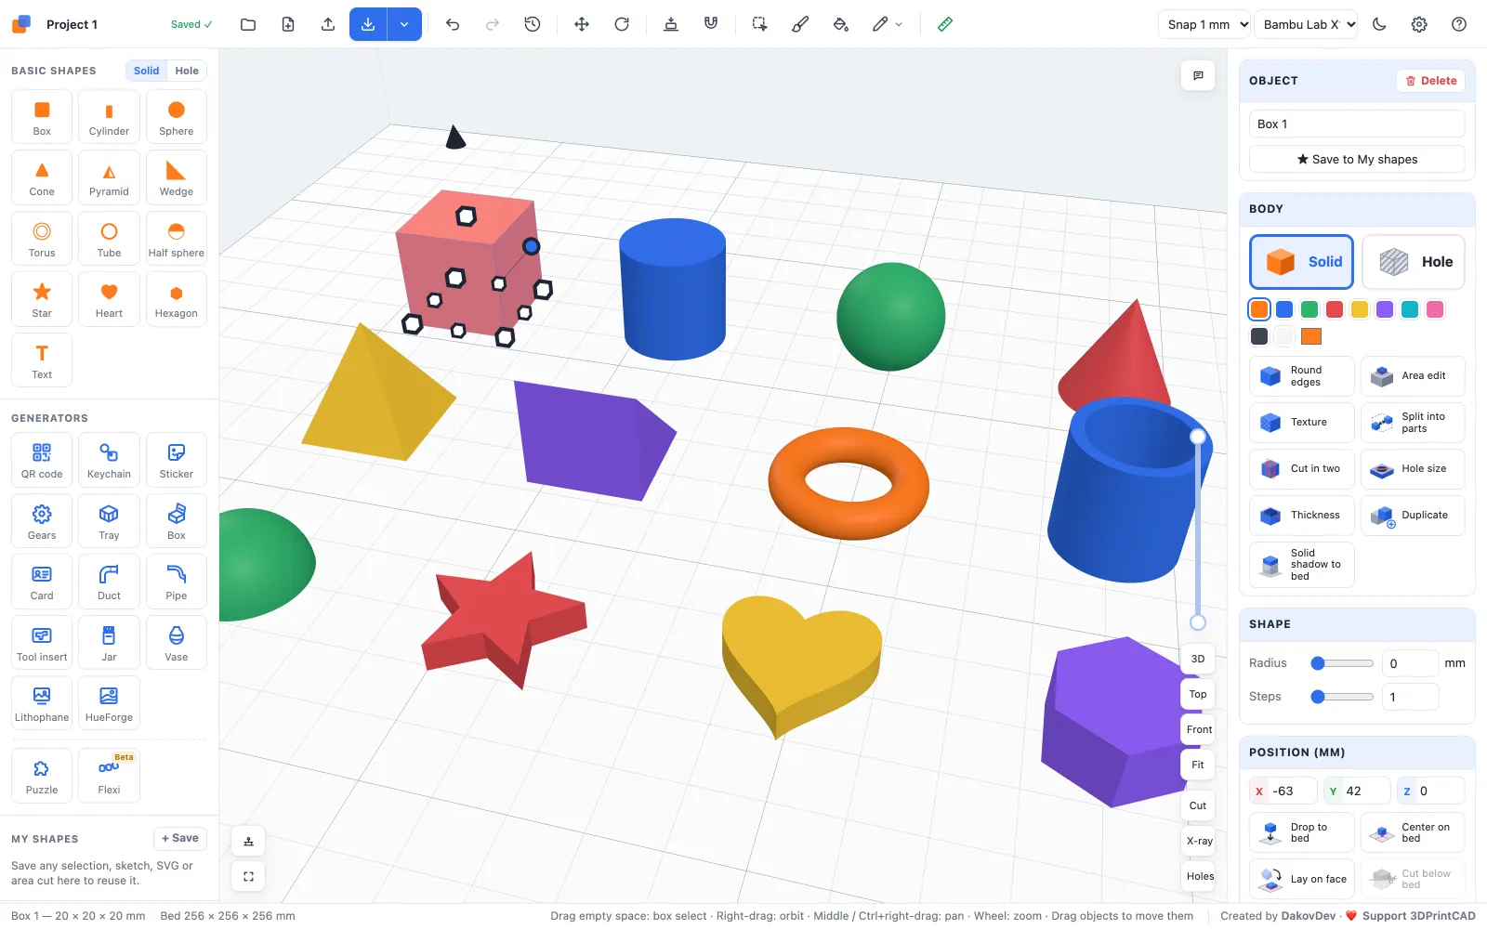Set body type to Hole
Image resolution: width=1487 pixels, height=929 pixels.
[x=1414, y=262]
